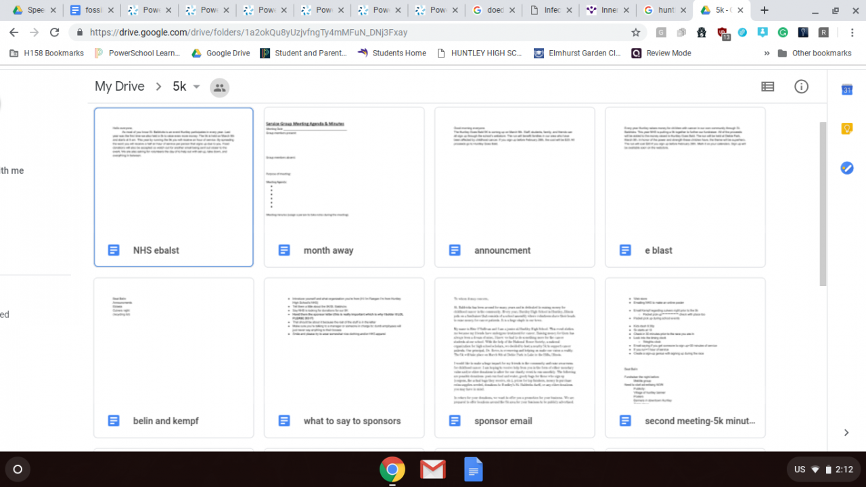Open the view details info panel

(x=802, y=87)
